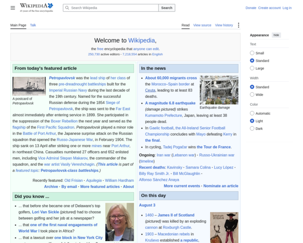The image size is (303, 243).
Task: Choose Light color mode
Action: pos(252,121)
